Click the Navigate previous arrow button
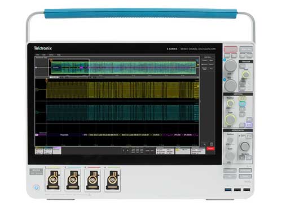Screen dimensions: 282x211 (x=242, y=158)
